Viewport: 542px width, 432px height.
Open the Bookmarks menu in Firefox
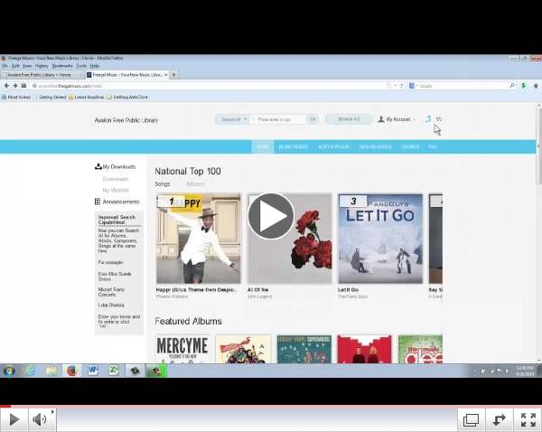pyautogui.click(x=62, y=66)
